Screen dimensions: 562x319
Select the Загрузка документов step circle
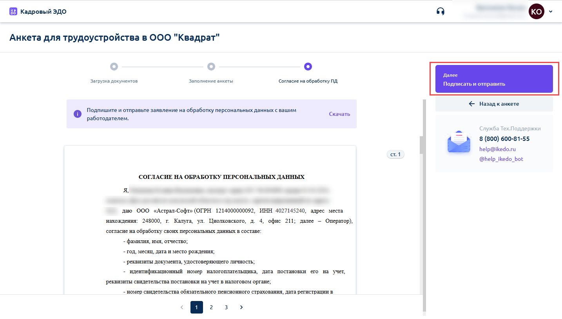[114, 67]
